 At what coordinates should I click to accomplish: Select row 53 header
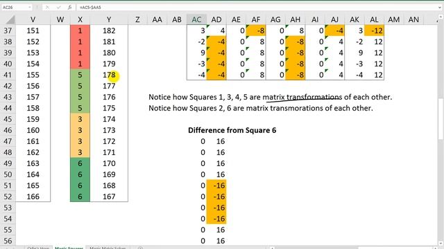[x=8, y=207]
